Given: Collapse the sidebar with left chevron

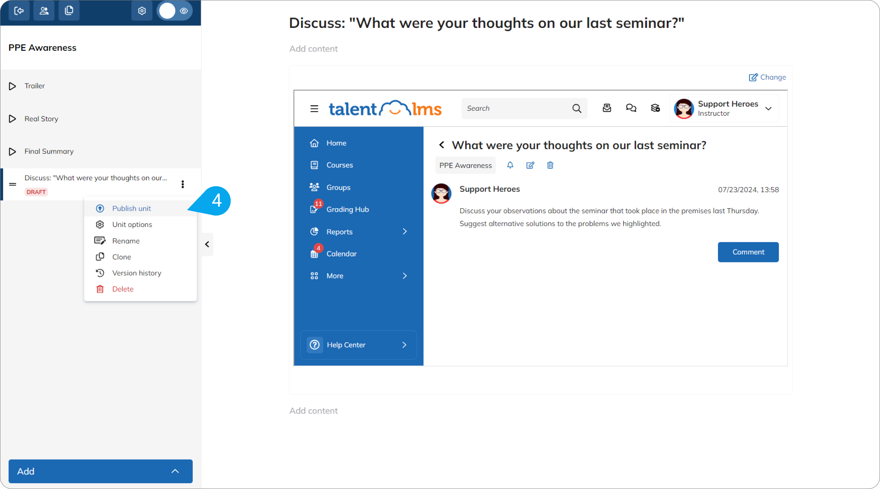Looking at the screenshot, I should tap(207, 244).
